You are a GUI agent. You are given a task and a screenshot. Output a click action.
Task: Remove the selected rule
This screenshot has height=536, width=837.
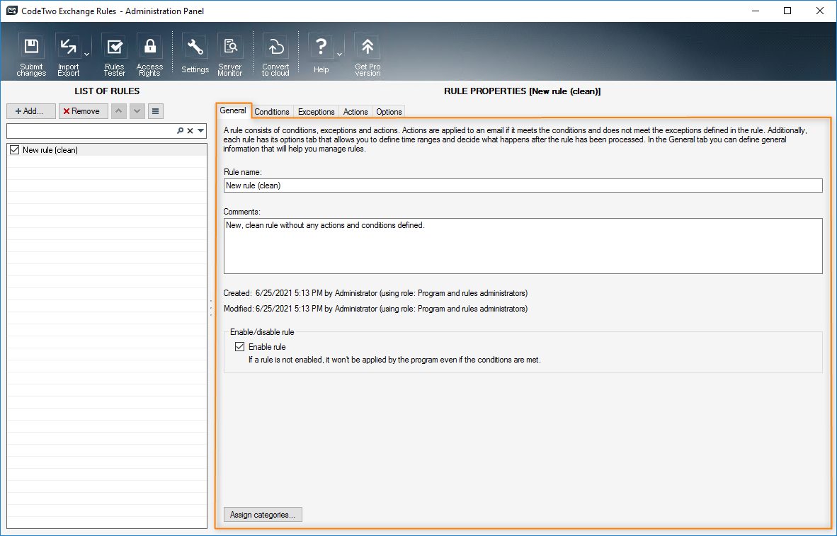coord(84,111)
